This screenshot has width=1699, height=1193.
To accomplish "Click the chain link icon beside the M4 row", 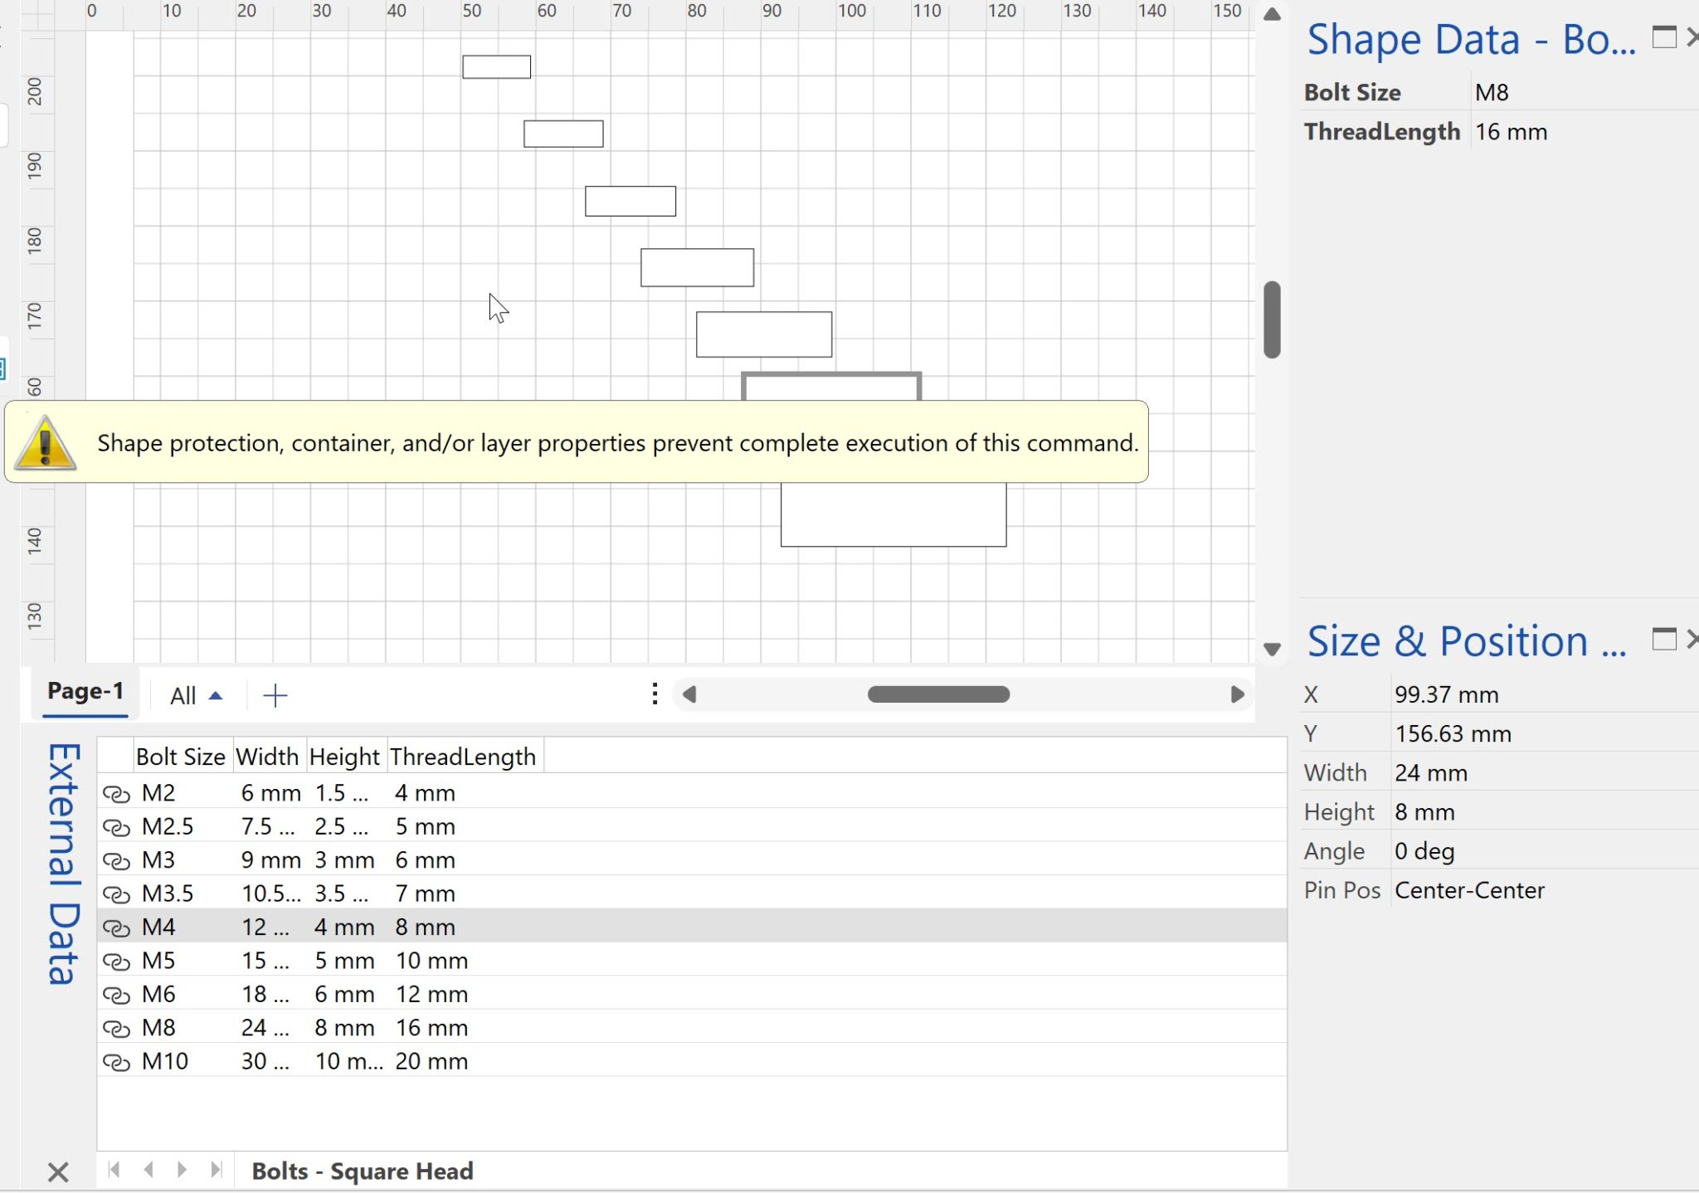I will [x=117, y=927].
